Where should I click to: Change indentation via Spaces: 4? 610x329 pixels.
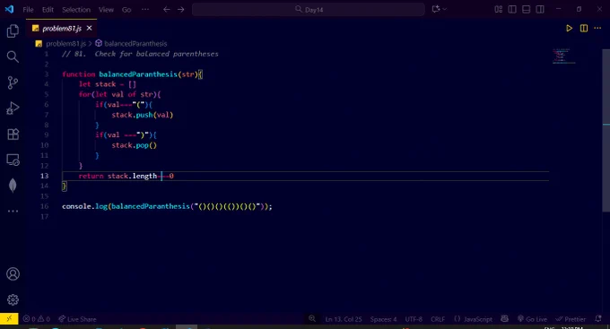(383, 319)
